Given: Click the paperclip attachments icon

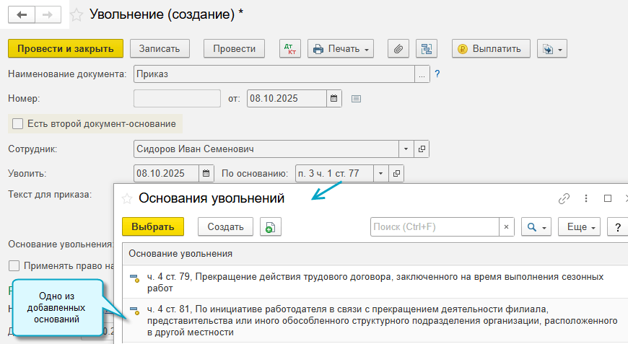Looking at the screenshot, I should coord(398,48).
